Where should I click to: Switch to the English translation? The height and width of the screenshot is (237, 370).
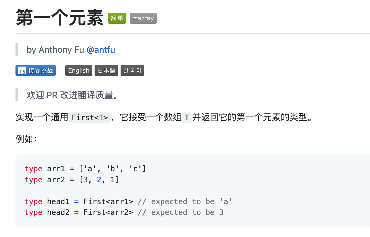point(79,71)
